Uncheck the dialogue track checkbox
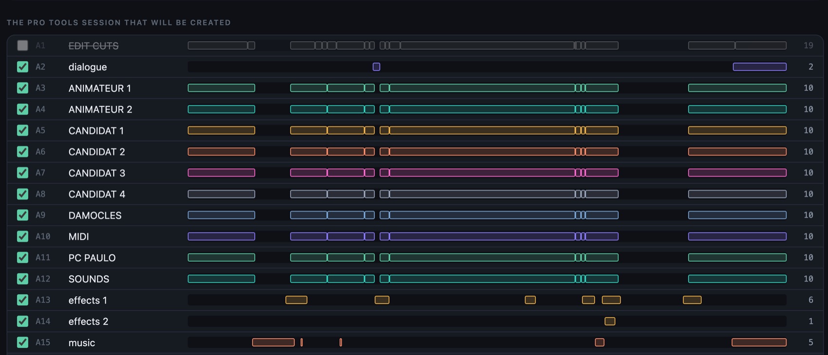The height and width of the screenshot is (355, 828). click(x=22, y=67)
